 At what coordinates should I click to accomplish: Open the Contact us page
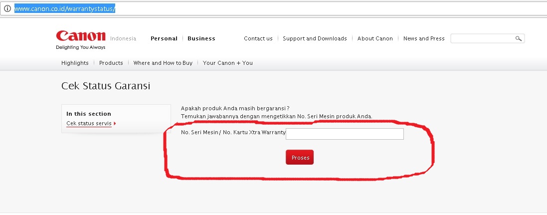258,38
